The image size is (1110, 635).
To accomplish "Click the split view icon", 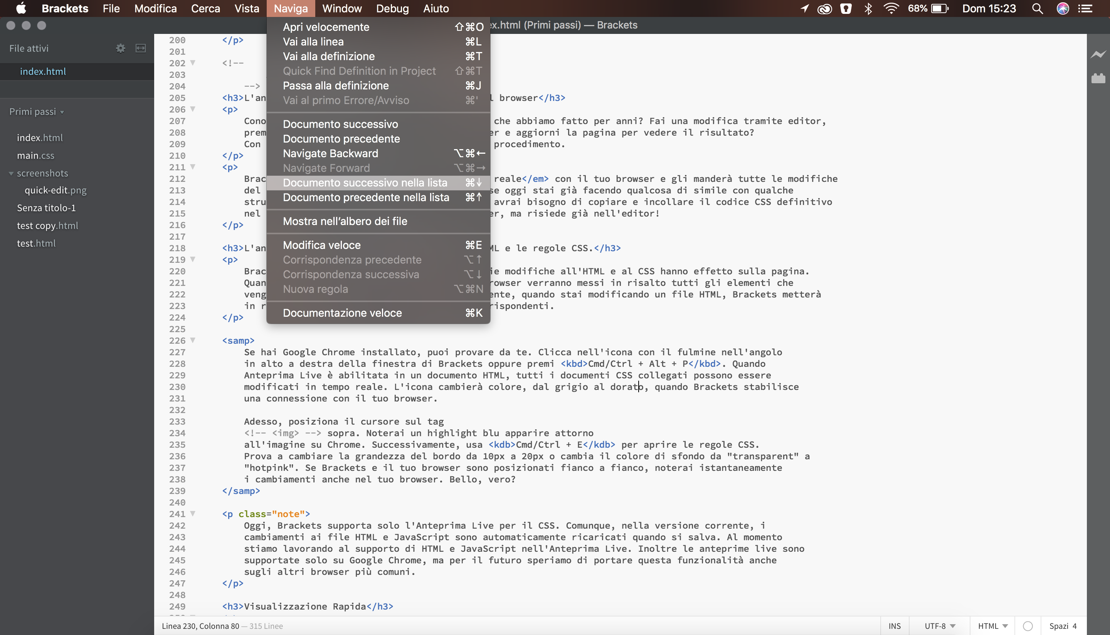I will click(x=140, y=49).
